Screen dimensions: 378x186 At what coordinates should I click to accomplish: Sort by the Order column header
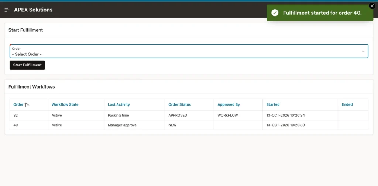coord(18,104)
